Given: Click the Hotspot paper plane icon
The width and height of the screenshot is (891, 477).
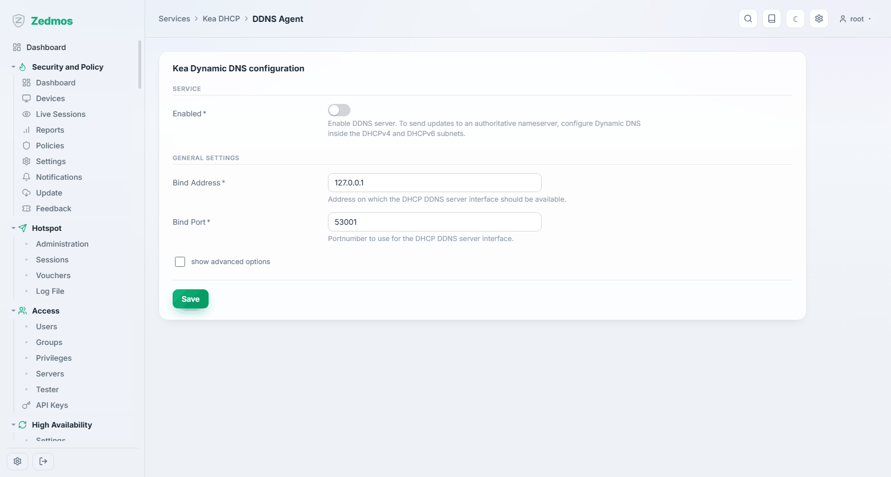Looking at the screenshot, I should click(x=22, y=228).
